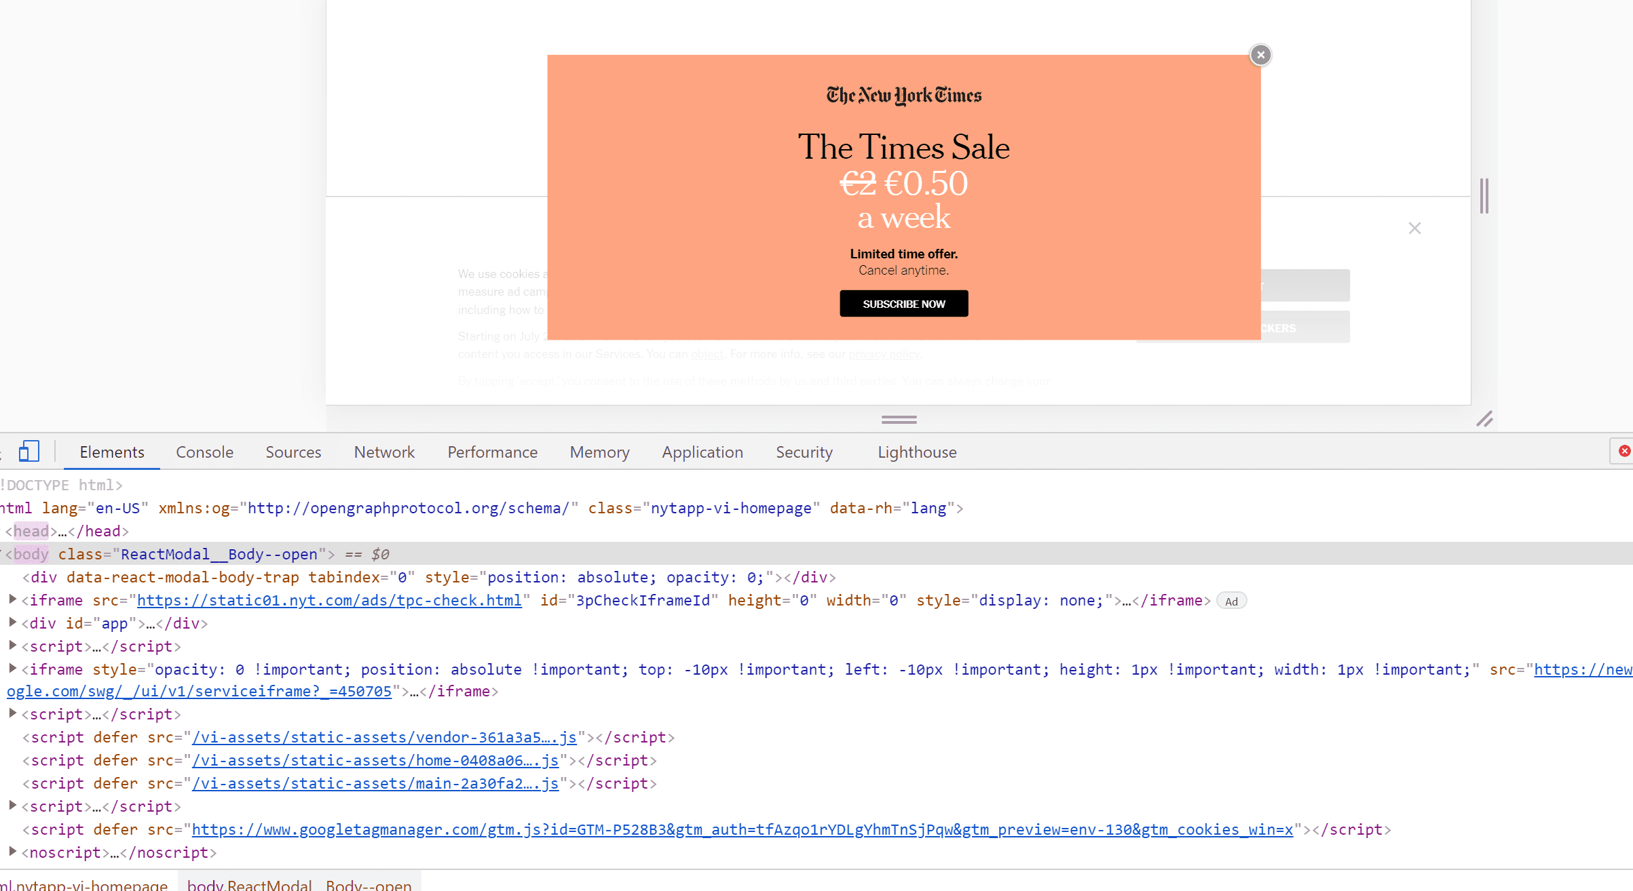Click the "Limited time offer." text
The width and height of the screenshot is (1633, 891).
pyautogui.click(x=903, y=254)
